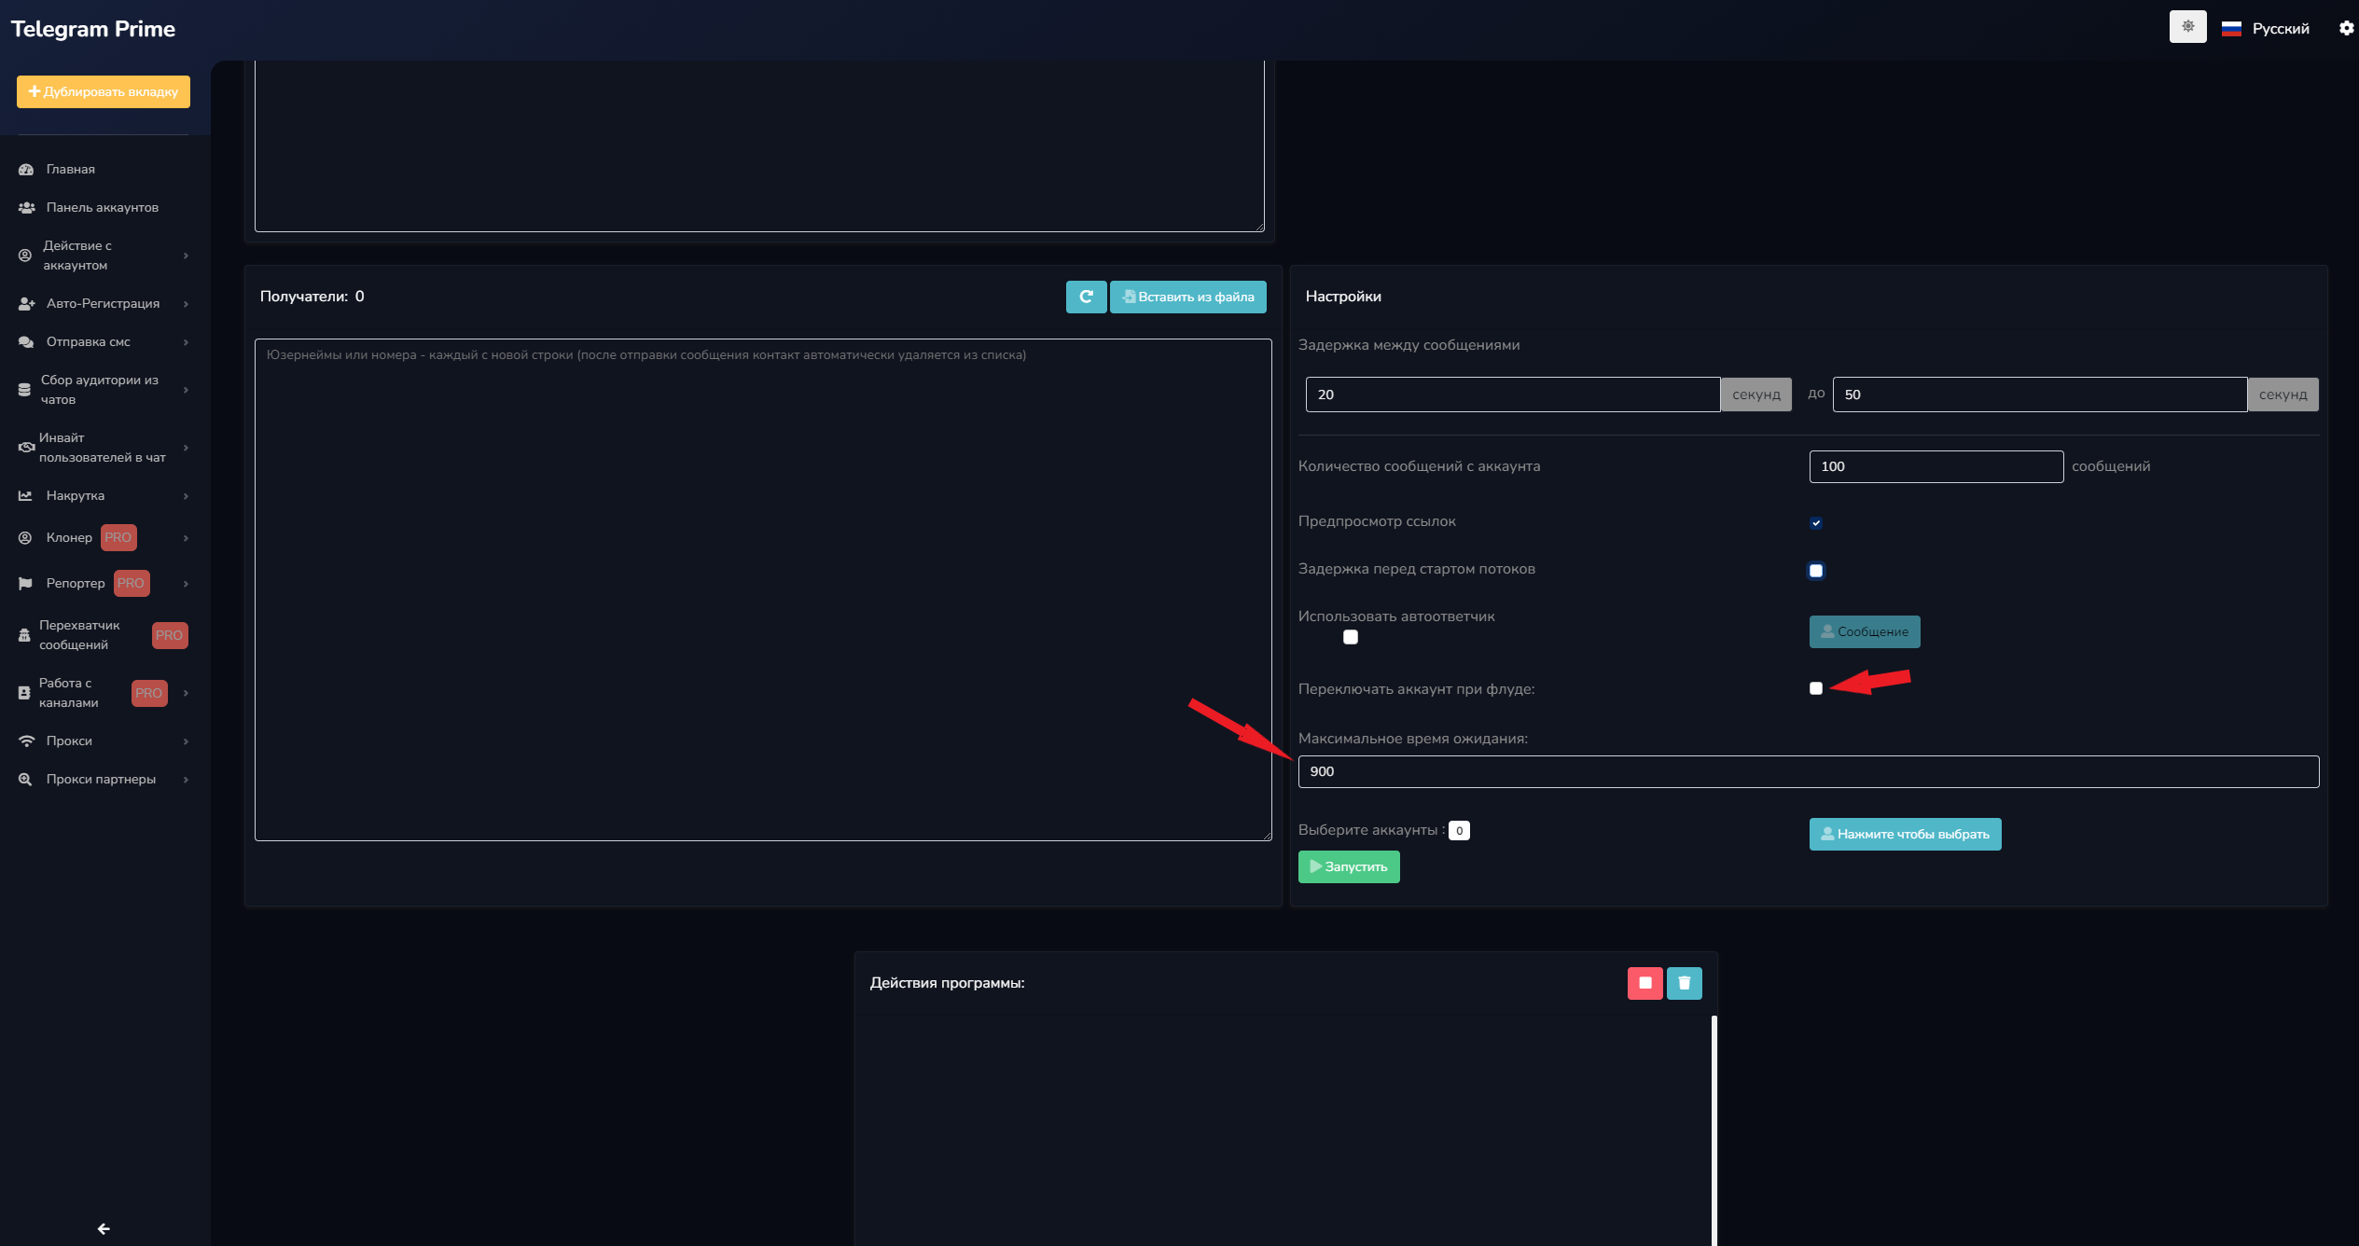Enable Переключать аккаунт при флуде checkbox

1815,689
